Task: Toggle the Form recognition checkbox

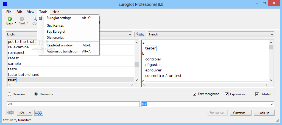Action: coord(194,94)
